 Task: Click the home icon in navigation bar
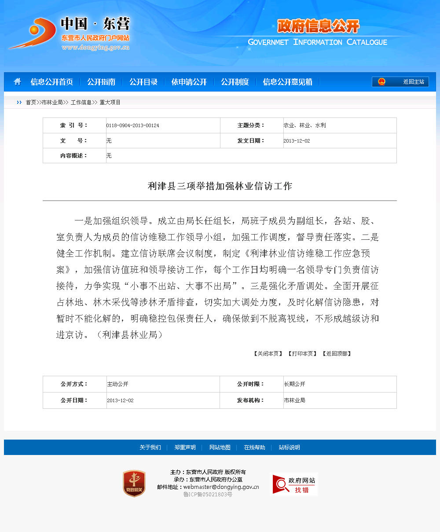tap(17, 81)
